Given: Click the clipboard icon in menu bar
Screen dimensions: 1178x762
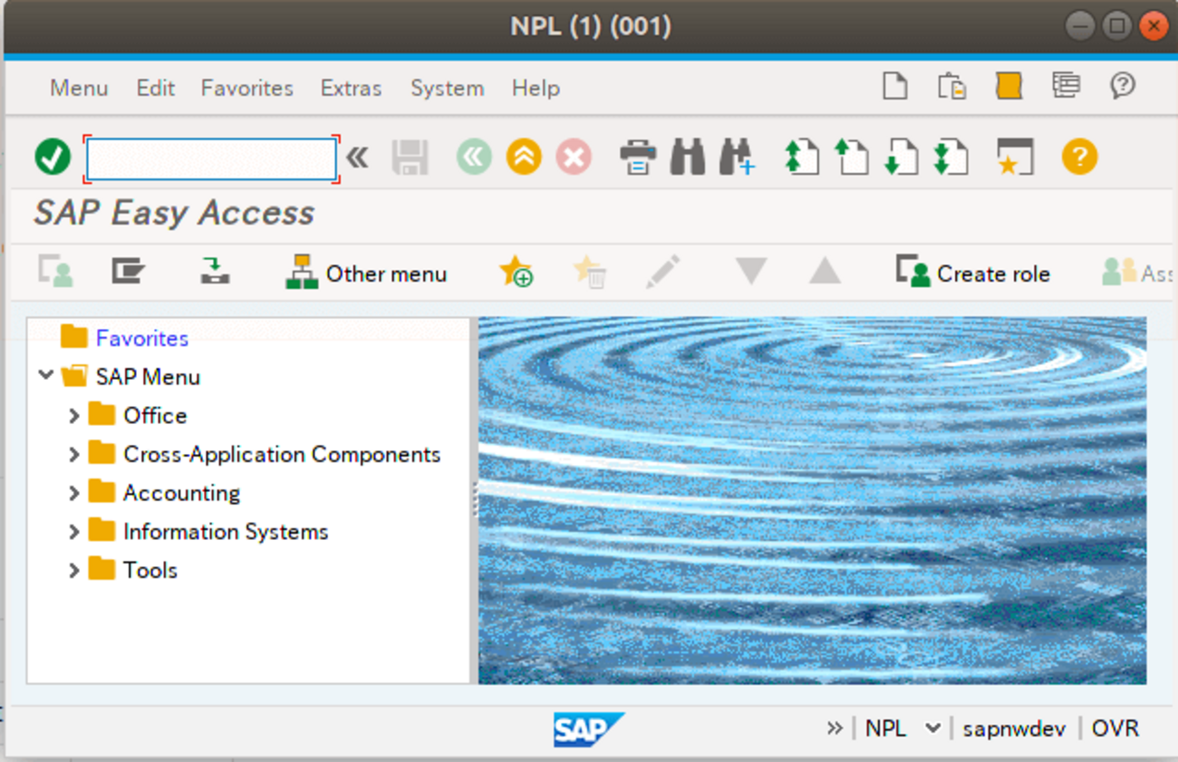Looking at the screenshot, I should [951, 87].
